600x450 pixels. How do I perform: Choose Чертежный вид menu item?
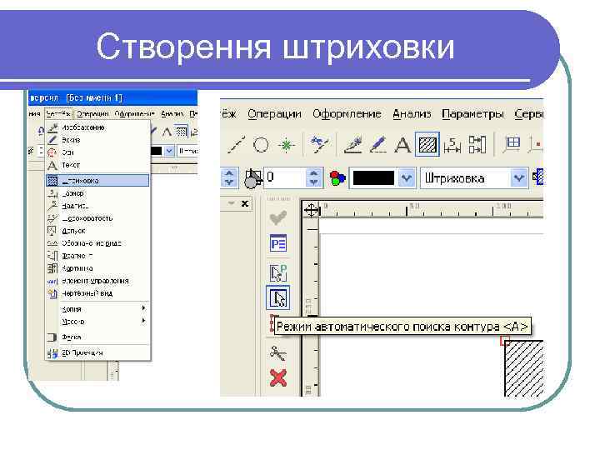pyautogui.click(x=97, y=293)
